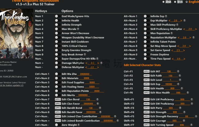Viewport: 199px width, 127px height.
Task: Select the English language radio button
Action: [x=187, y=2]
